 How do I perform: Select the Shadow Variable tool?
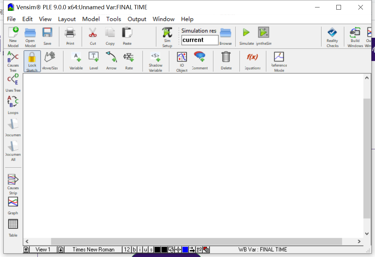[155, 61]
